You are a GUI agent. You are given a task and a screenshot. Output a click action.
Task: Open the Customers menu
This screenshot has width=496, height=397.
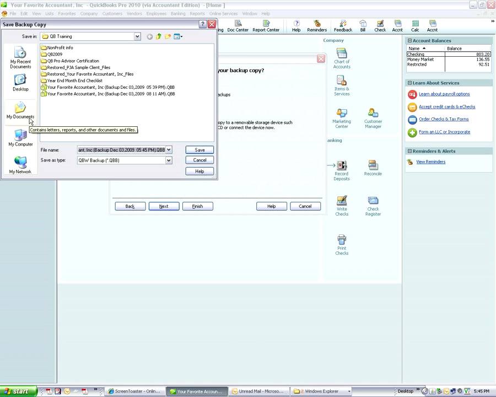(112, 14)
